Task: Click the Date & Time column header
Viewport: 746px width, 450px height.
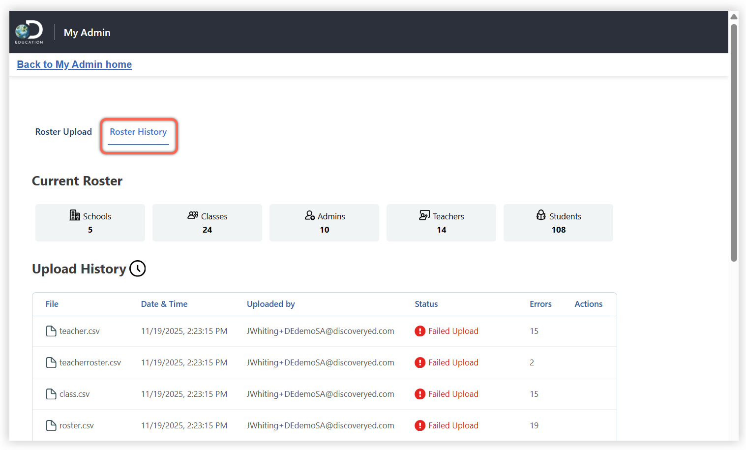Action: (x=164, y=304)
